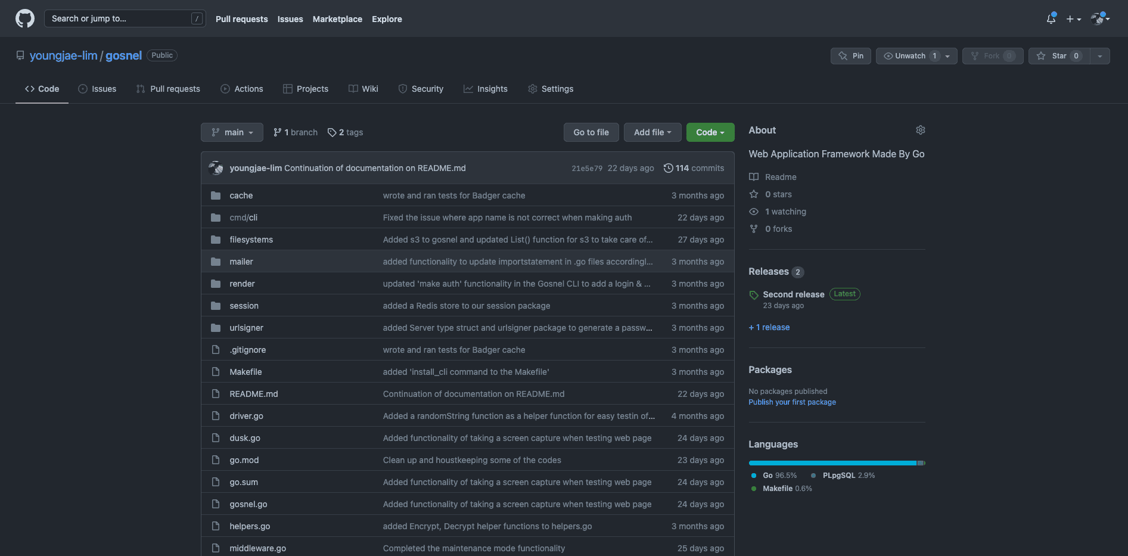Viewport: 1128px width, 556px height.
Task: Open commit message 'Clean up and houstkeeping some of the codes'
Action: point(472,460)
